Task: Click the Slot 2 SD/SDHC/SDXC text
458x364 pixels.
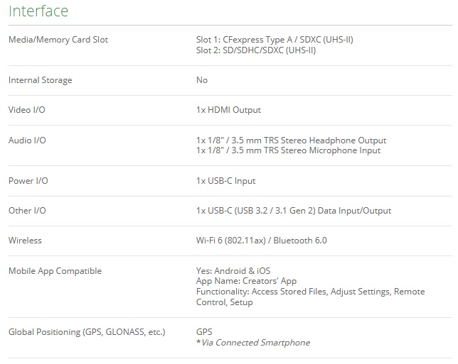Action: pos(256,50)
